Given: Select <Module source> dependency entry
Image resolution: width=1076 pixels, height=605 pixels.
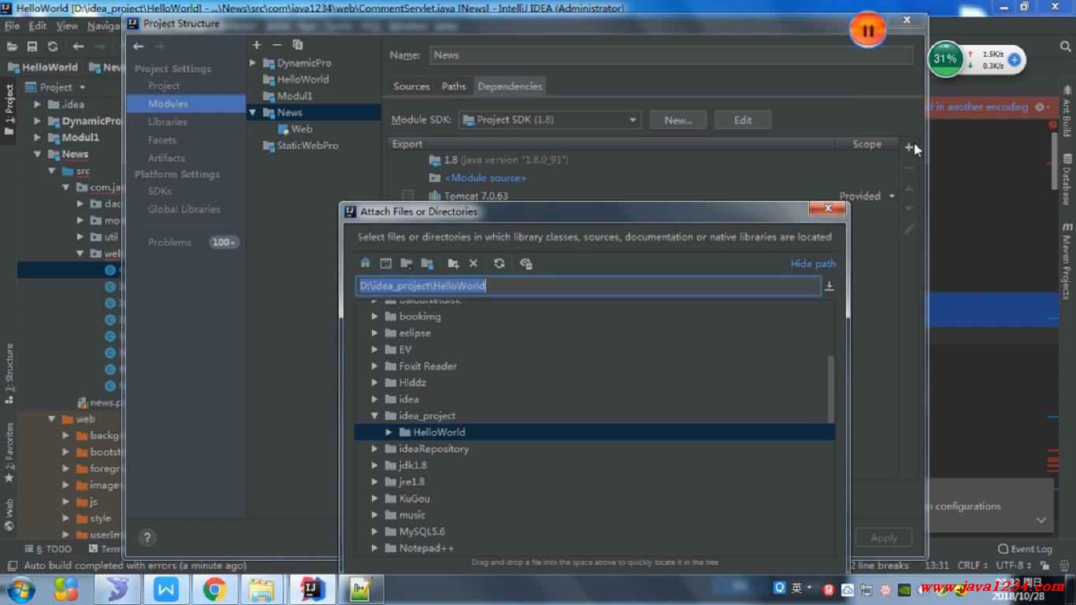Looking at the screenshot, I should coord(485,178).
